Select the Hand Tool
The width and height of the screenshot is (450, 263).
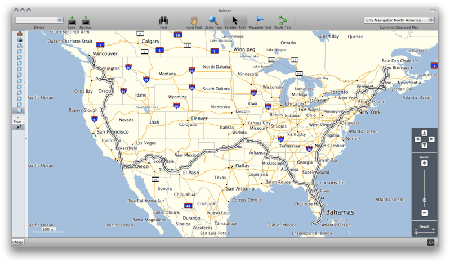194,21
